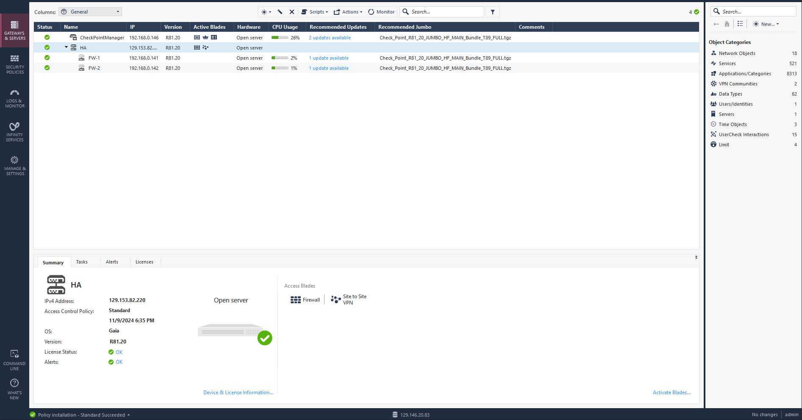Launch the Command Line panel
This screenshot has height=420, width=802.
point(14,360)
